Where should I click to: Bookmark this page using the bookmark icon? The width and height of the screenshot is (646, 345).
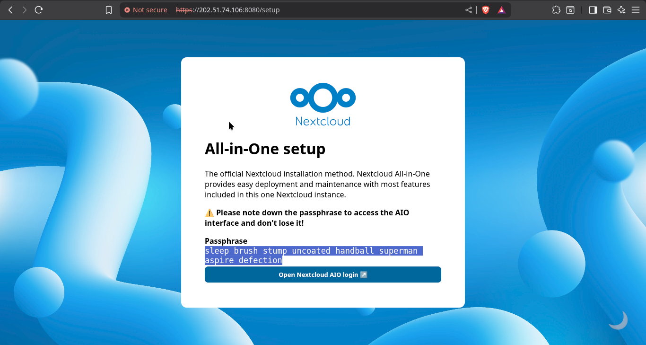109,10
